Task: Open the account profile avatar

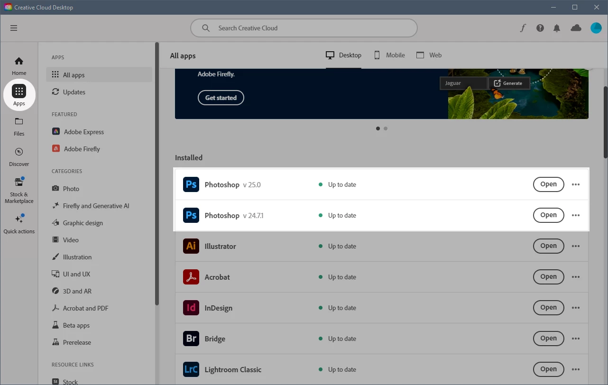Action: click(596, 28)
